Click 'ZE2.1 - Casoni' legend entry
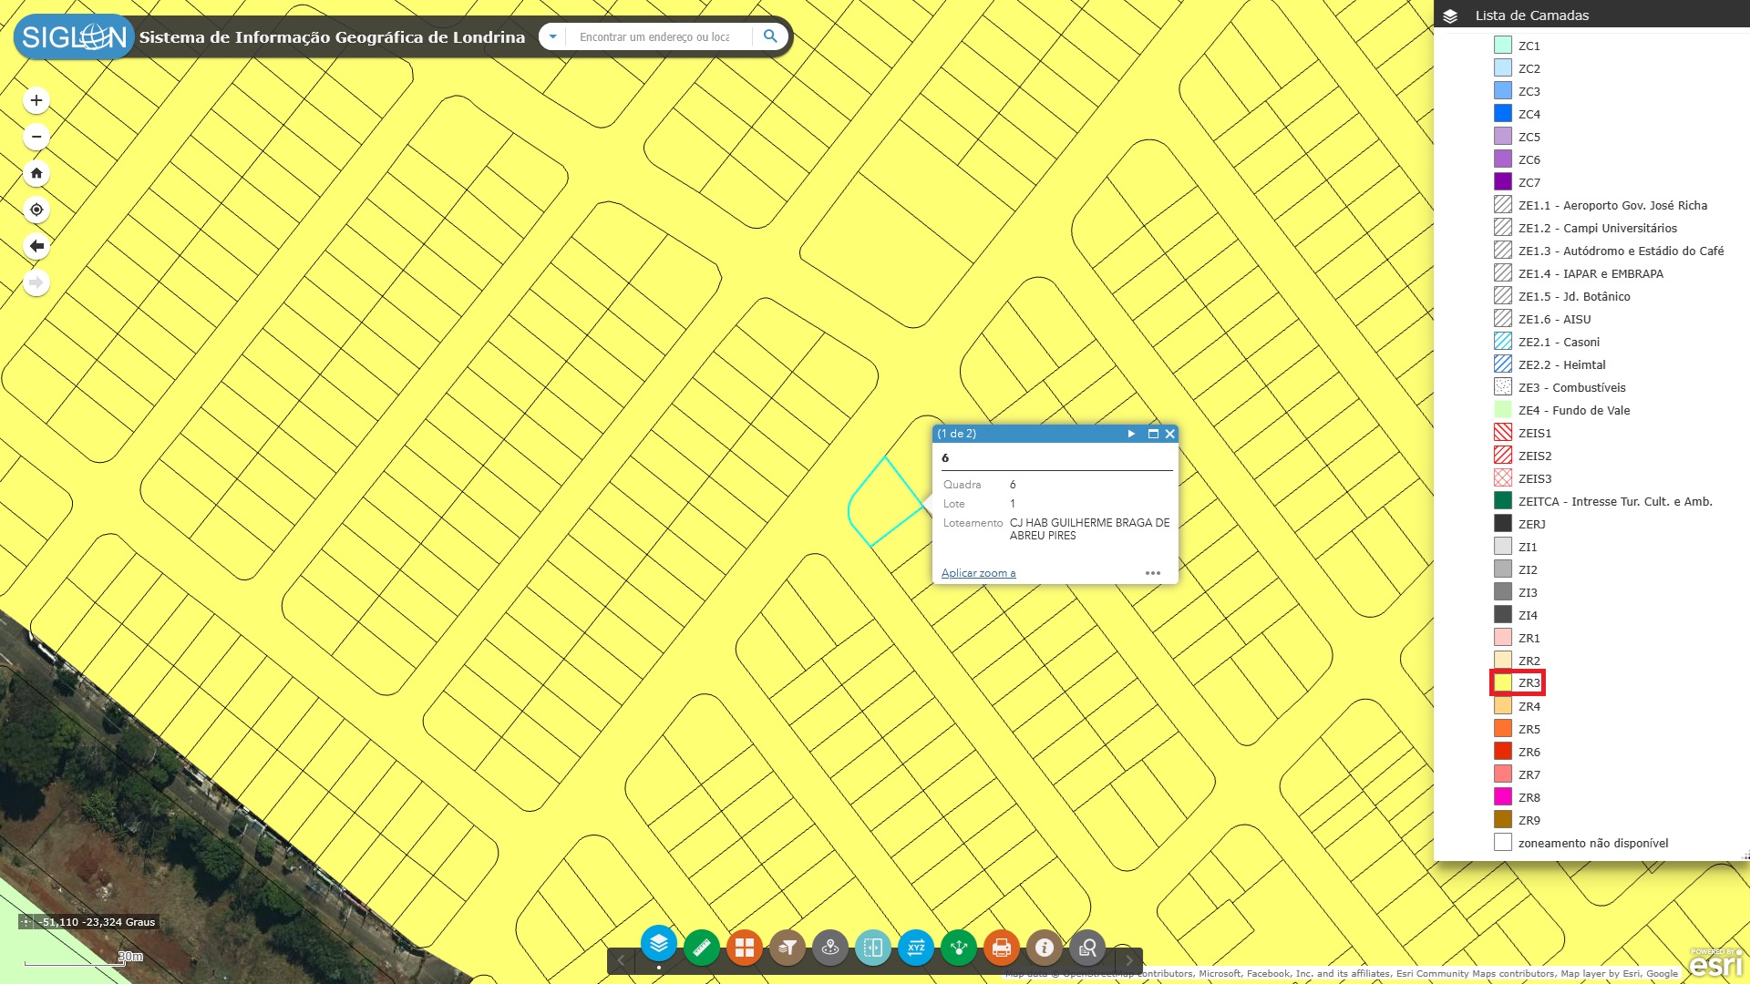 1559,342
